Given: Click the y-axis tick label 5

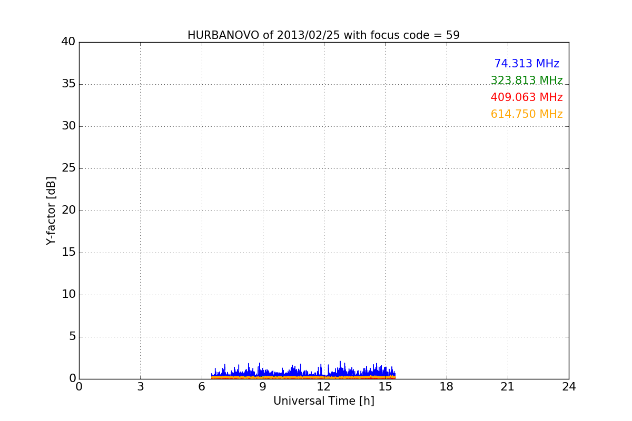Looking at the screenshot, I should click(x=72, y=337).
